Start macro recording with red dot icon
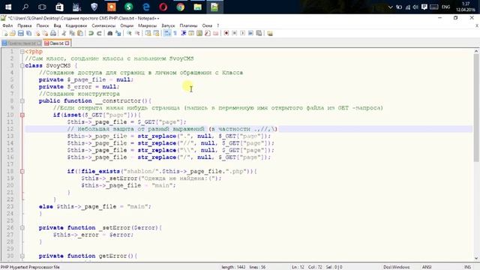Image resolution: width=480 pixels, height=270 pixels. click(x=226, y=33)
